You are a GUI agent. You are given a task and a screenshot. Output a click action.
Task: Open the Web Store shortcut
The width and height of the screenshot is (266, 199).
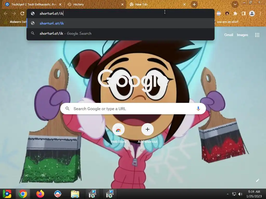pos(118,133)
